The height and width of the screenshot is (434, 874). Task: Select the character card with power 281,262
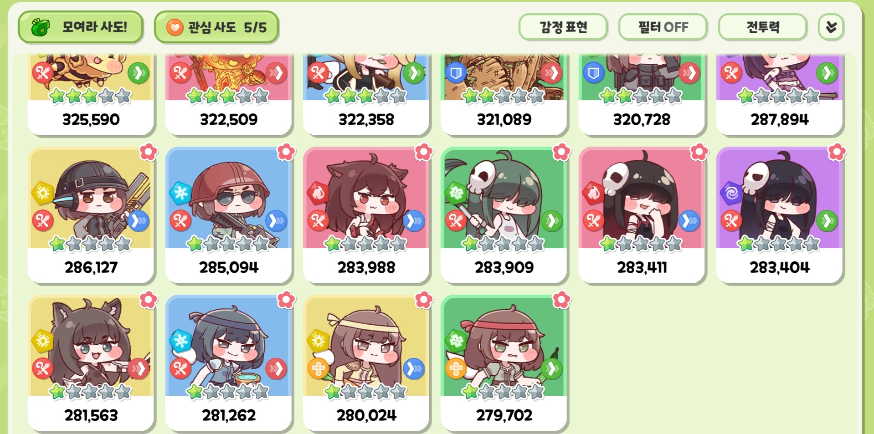pyautogui.click(x=228, y=363)
